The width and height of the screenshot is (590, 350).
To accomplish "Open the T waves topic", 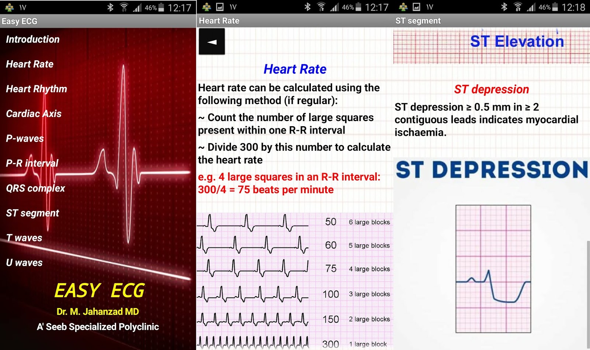I will tap(24, 238).
